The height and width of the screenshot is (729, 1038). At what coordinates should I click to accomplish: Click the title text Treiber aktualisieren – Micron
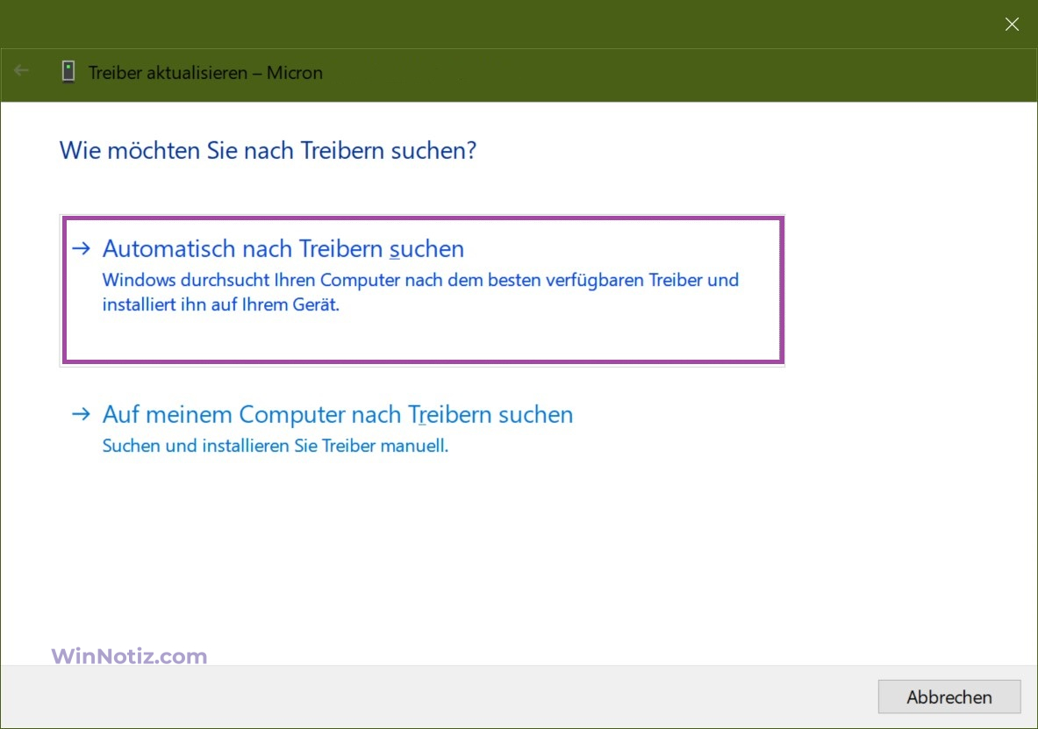(x=205, y=73)
